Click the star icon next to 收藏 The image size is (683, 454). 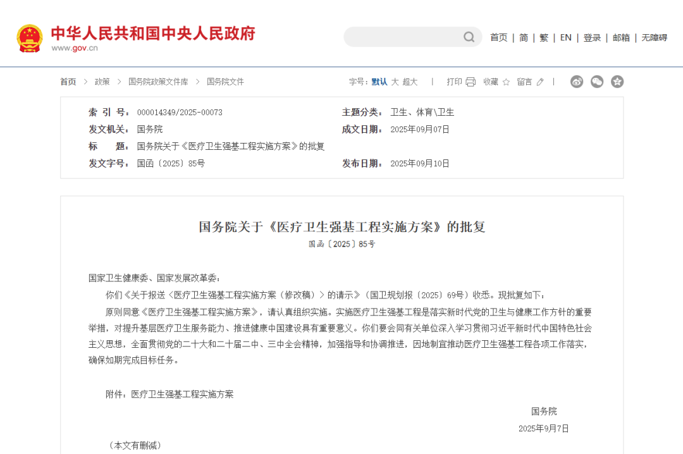(x=505, y=82)
